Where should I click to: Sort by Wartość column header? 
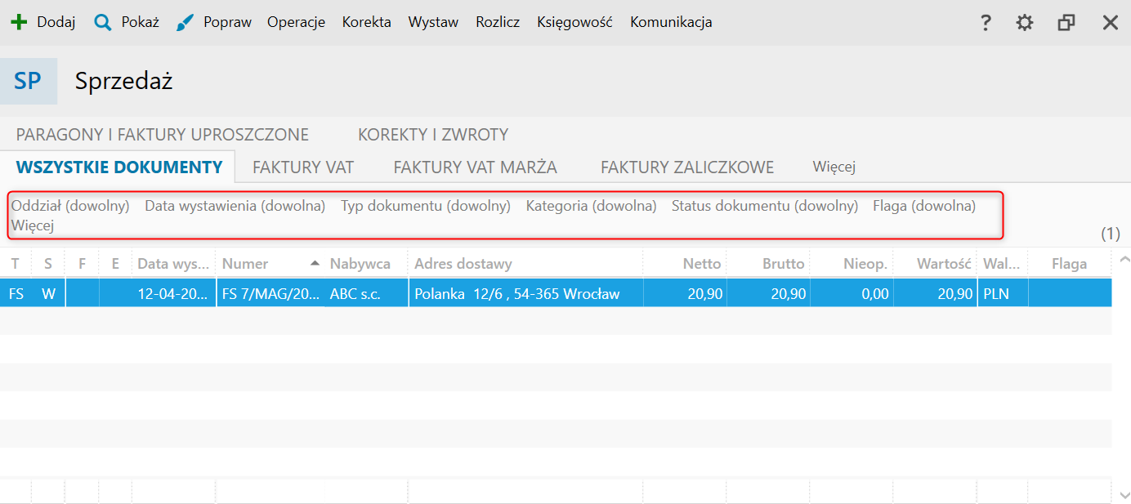pos(935,264)
